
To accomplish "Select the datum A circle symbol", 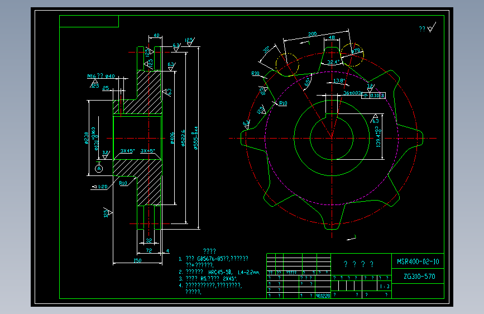I will click(x=99, y=168).
